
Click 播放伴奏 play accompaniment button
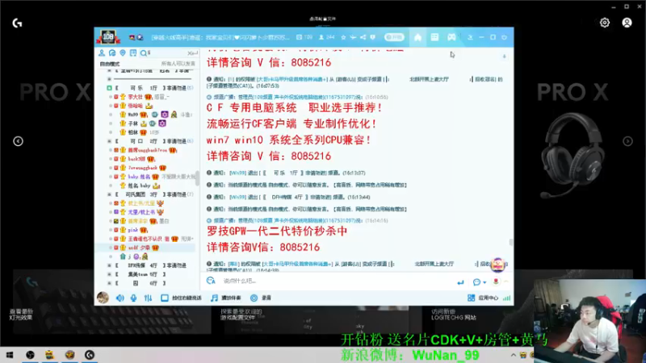pyautogui.click(x=231, y=298)
